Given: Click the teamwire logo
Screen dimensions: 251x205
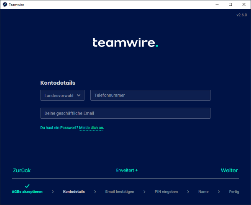Looking at the screenshot, I should (x=125, y=43).
